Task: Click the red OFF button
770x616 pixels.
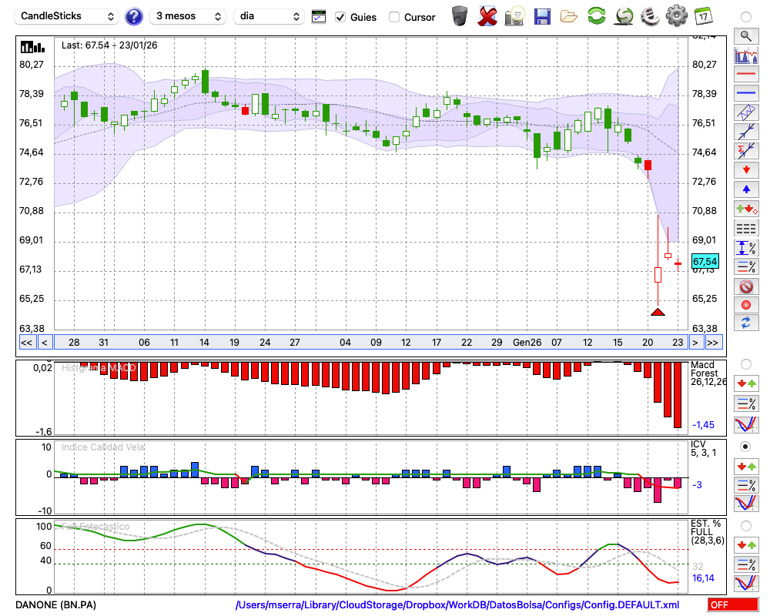Action: [731, 605]
